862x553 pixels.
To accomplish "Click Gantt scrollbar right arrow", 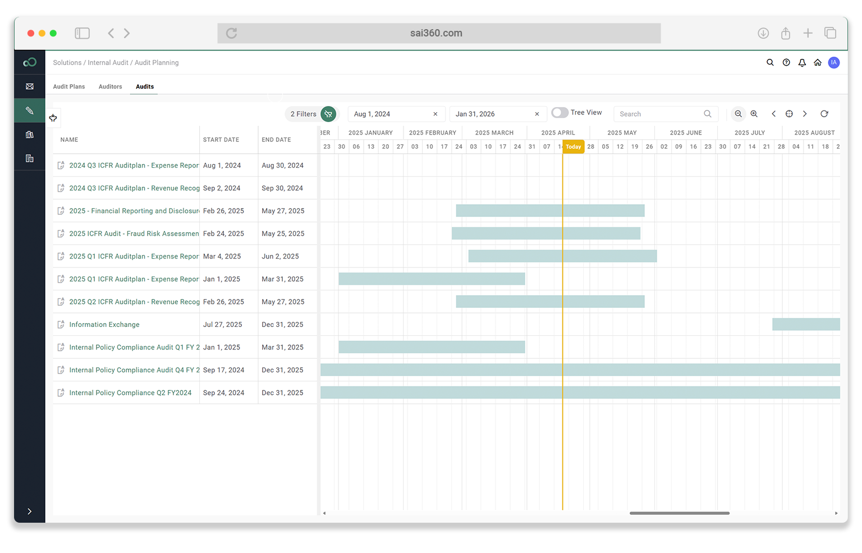I will (x=836, y=513).
